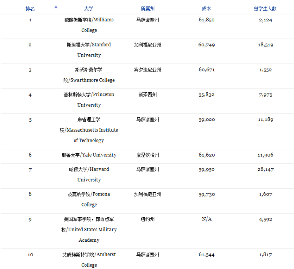
Task: Select Massachusetts Institute of Technology cell
Action: coord(89,130)
